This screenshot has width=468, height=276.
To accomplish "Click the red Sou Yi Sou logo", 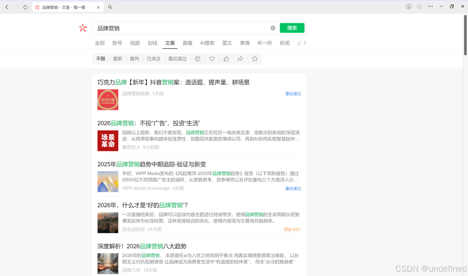I will point(83,28).
